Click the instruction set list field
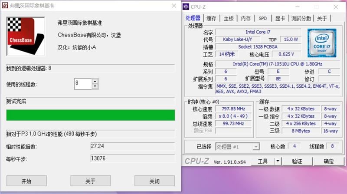 278,89
